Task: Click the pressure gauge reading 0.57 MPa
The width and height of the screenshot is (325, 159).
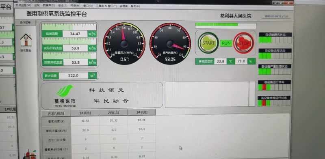Action: coord(124,43)
